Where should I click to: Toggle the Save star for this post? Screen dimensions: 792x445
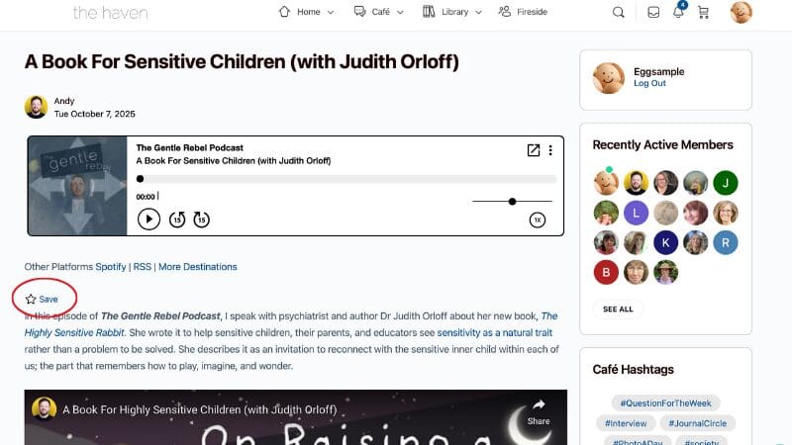coord(42,300)
